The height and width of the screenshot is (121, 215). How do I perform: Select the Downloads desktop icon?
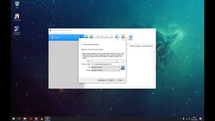tap(17, 17)
